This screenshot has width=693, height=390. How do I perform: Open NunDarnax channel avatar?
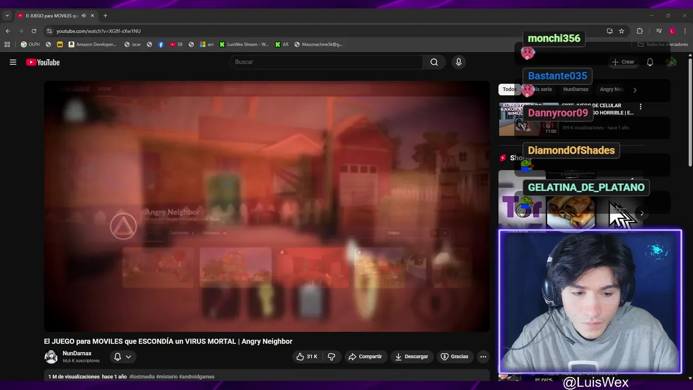(51, 356)
